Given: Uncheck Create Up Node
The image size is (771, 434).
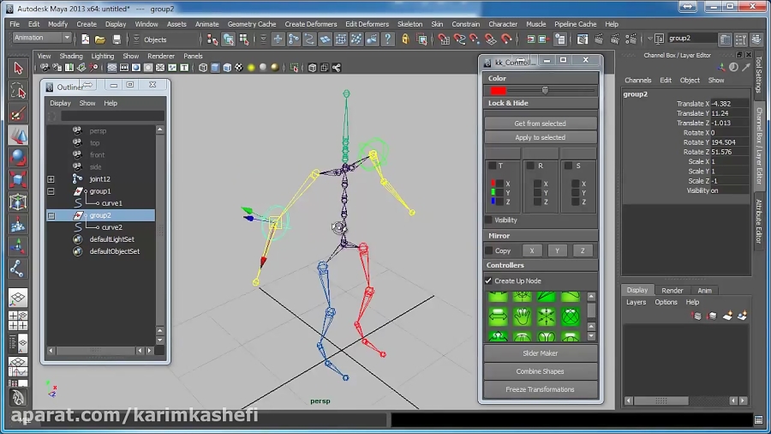Looking at the screenshot, I should pyautogui.click(x=488, y=281).
